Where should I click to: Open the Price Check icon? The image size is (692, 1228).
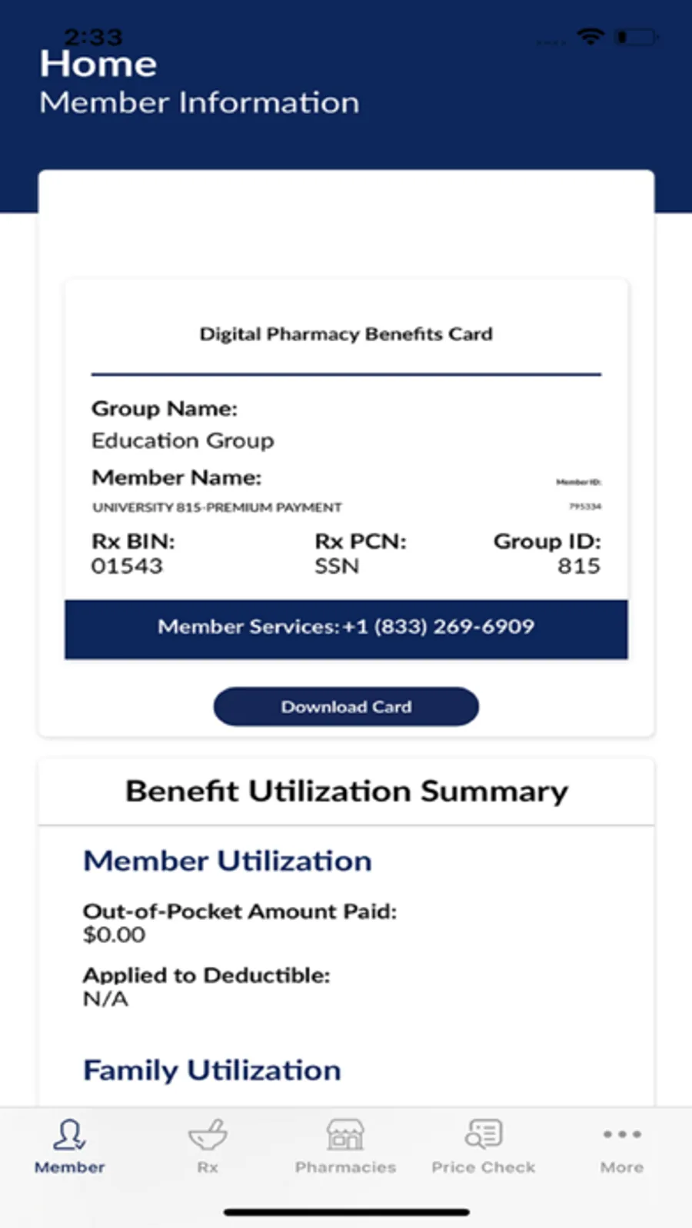[x=484, y=1134]
